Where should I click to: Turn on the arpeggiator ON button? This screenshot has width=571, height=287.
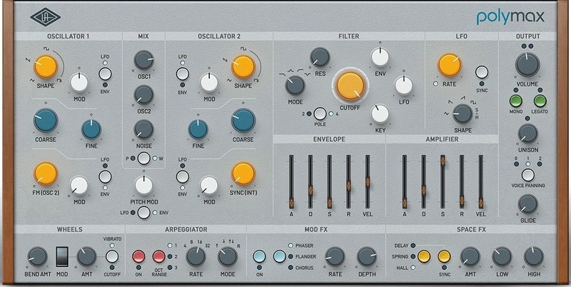pyautogui.click(x=139, y=256)
